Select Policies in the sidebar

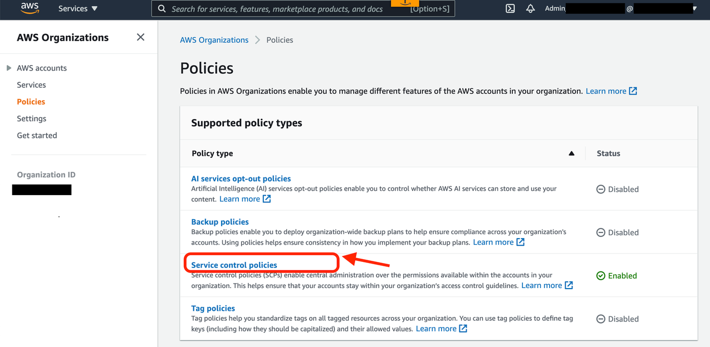tap(31, 102)
